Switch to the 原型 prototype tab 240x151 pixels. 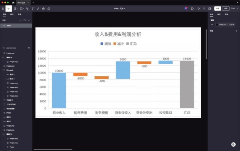click(226, 14)
